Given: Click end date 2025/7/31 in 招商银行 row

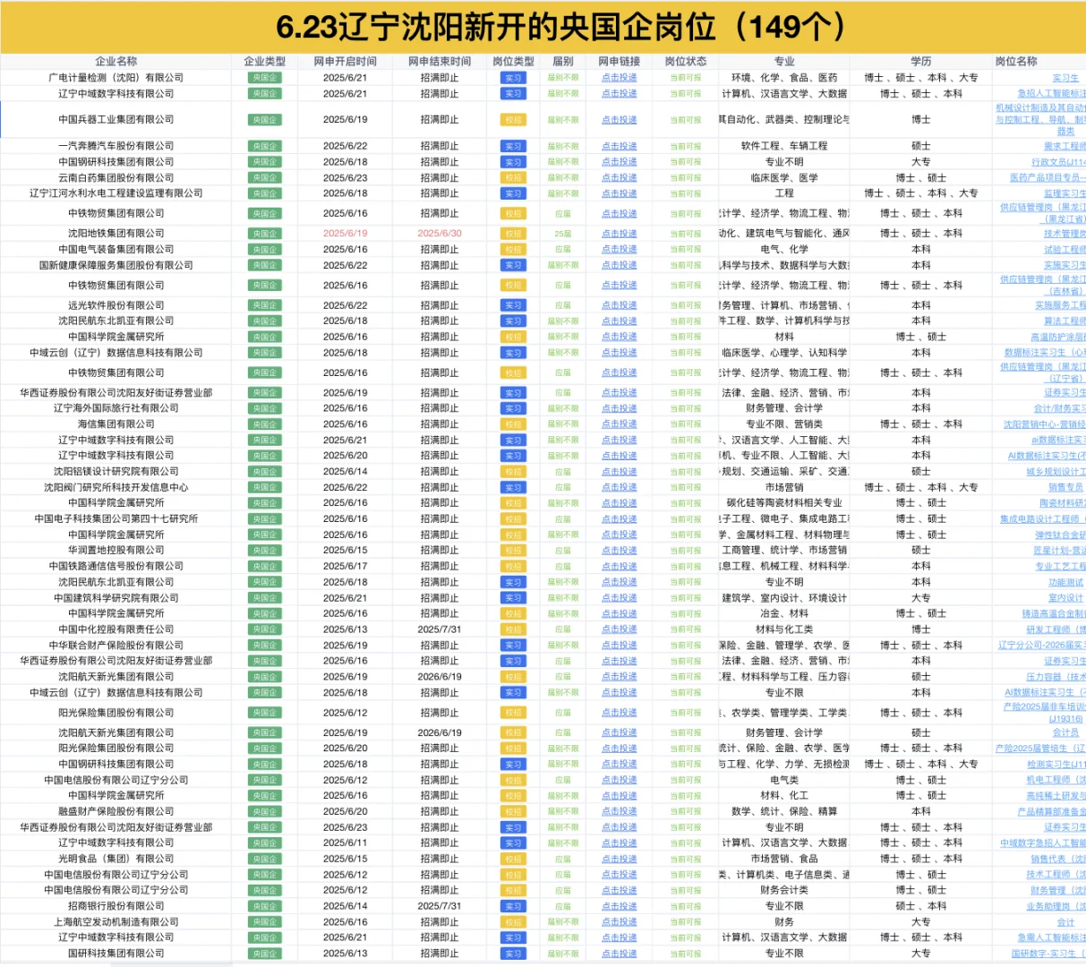Looking at the screenshot, I should 440,906.
